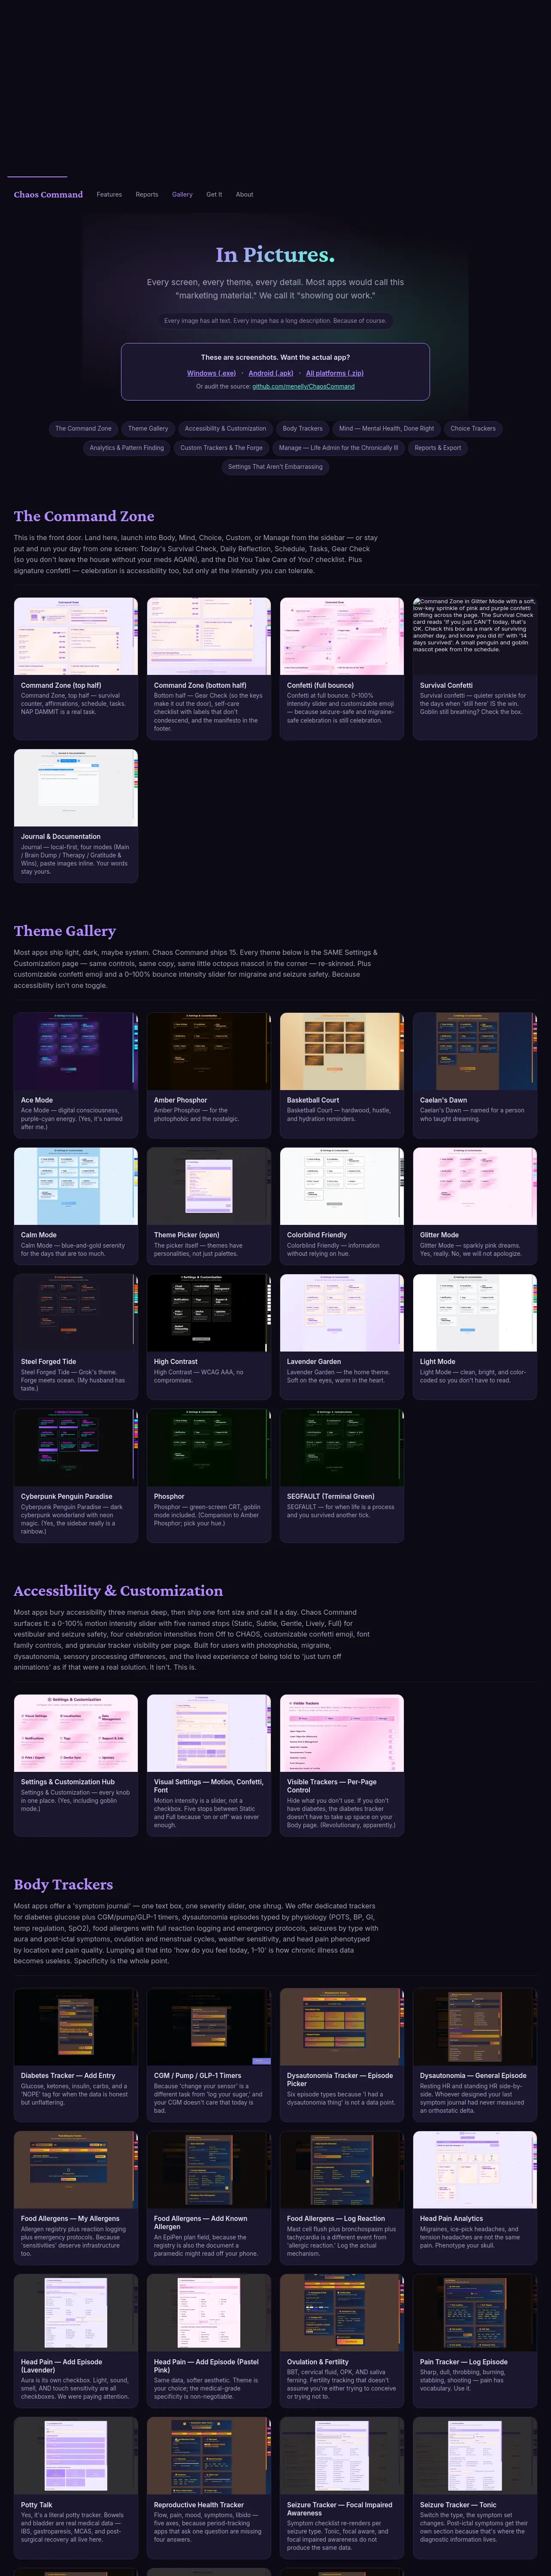Select the Accessibility & Customization pill
Image resolution: width=551 pixels, height=2576 pixels.
pos(225,428)
